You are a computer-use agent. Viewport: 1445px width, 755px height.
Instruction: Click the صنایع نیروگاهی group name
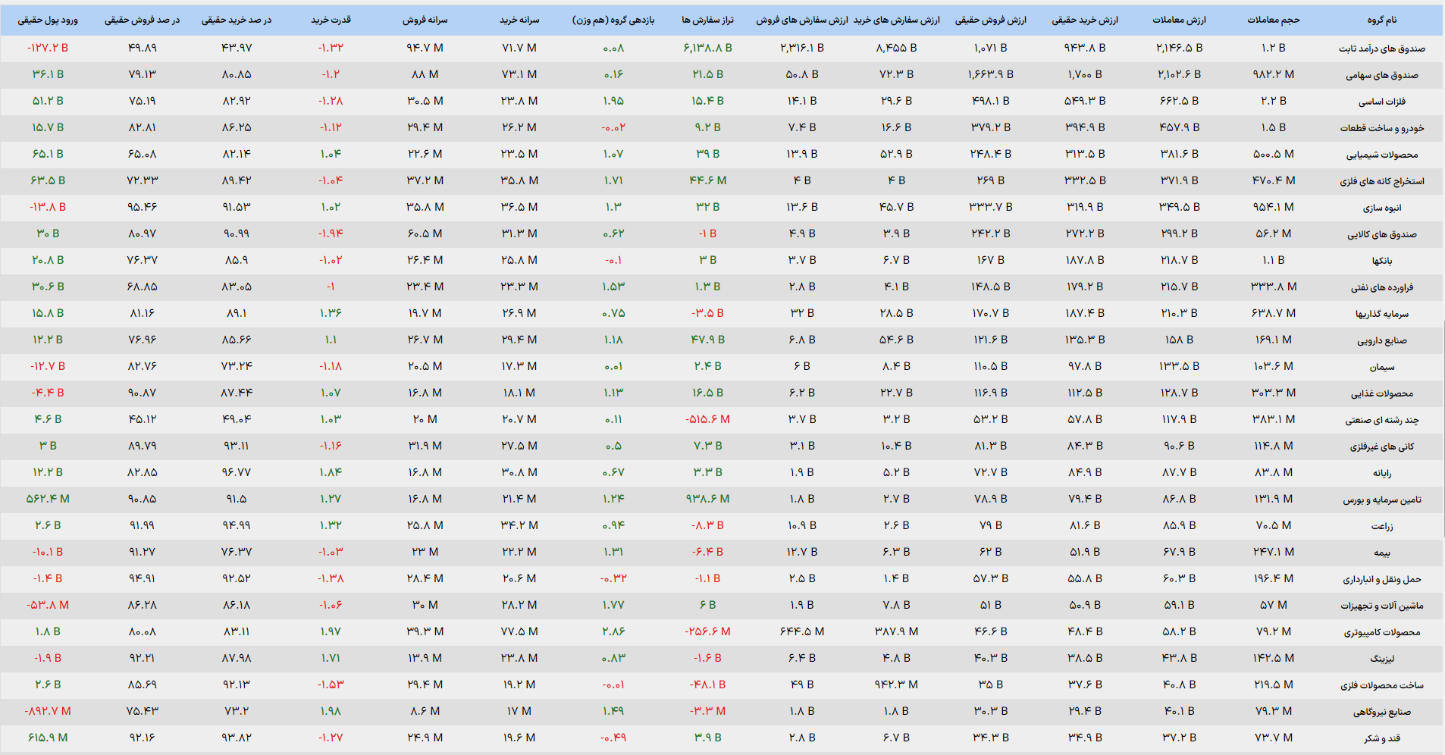[x=1381, y=712]
